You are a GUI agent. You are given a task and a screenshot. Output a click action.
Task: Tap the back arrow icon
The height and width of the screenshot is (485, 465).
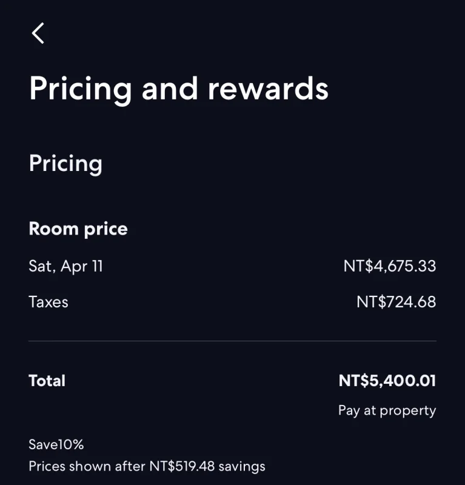click(x=38, y=33)
